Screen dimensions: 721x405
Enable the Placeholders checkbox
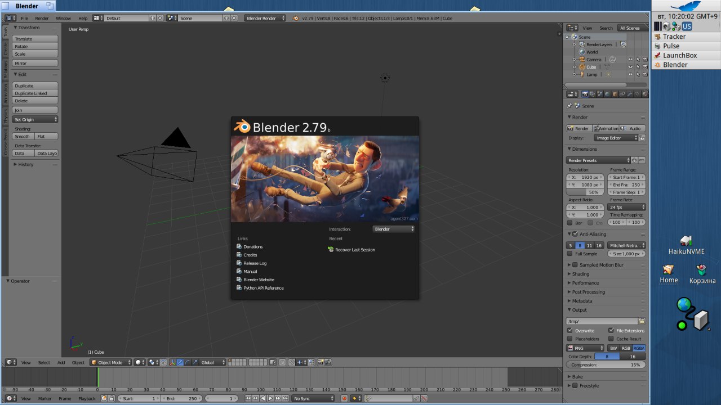pyautogui.click(x=570, y=339)
